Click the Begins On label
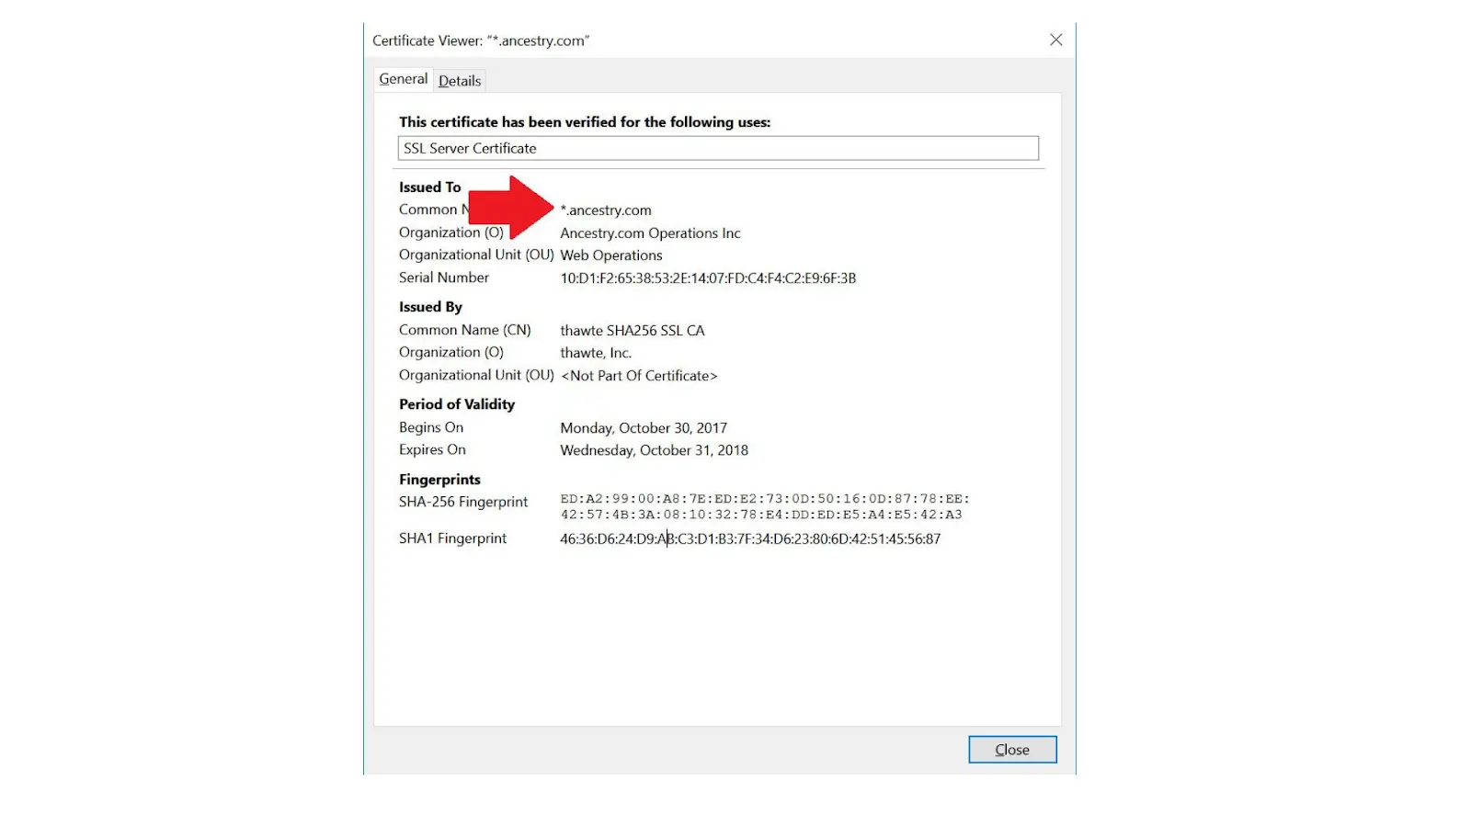This screenshot has width=1471, height=827. coord(431,427)
